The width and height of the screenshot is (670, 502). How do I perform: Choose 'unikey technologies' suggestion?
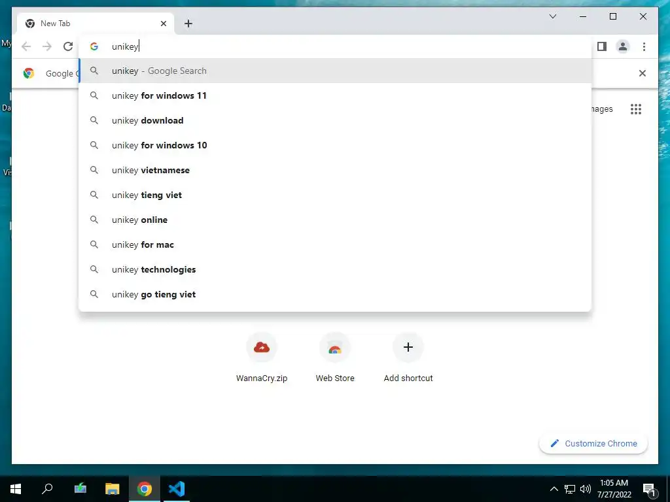tap(335, 269)
